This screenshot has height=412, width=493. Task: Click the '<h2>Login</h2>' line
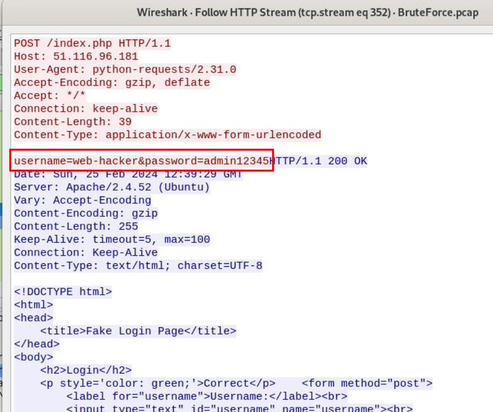pyautogui.click(x=86, y=371)
